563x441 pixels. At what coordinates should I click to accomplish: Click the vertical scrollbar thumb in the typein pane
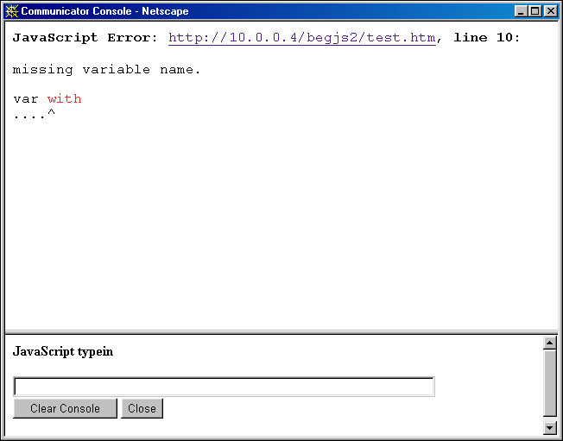click(550, 384)
